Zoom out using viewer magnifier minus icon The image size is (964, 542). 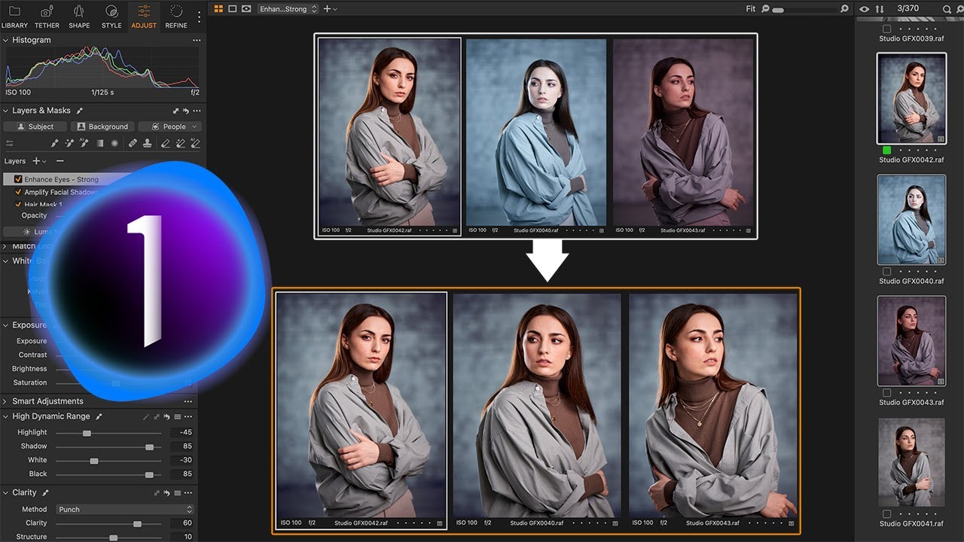pos(766,9)
